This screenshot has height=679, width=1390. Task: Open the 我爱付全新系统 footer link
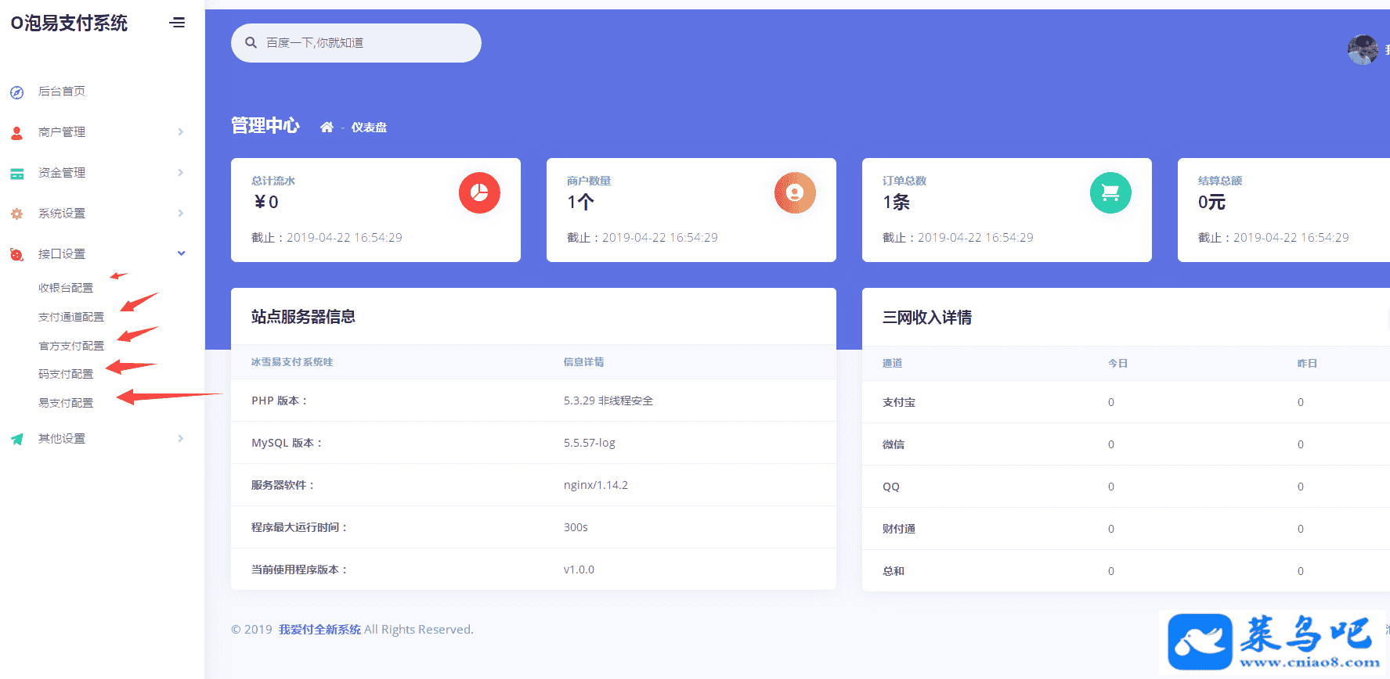coord(320,630)
